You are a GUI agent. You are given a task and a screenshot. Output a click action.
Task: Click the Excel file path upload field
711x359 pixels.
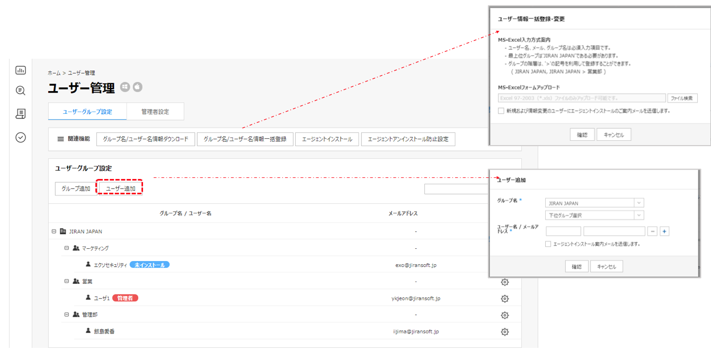(582, 98)
